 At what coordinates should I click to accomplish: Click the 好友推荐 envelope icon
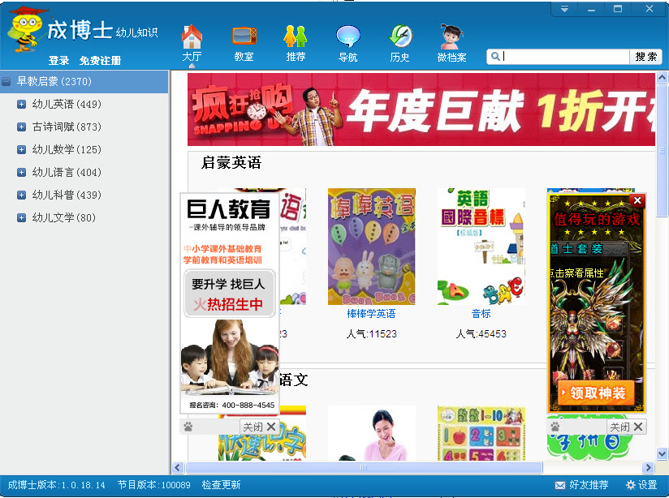point(559,485)
